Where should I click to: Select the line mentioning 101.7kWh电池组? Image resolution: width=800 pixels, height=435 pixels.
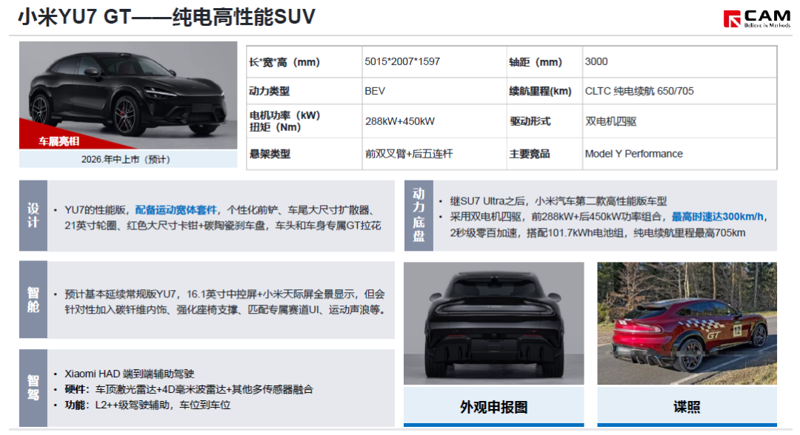(x=598, y=233)
